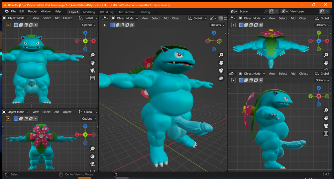Open the File menu
Screen dimensions: 334x179
13,12
